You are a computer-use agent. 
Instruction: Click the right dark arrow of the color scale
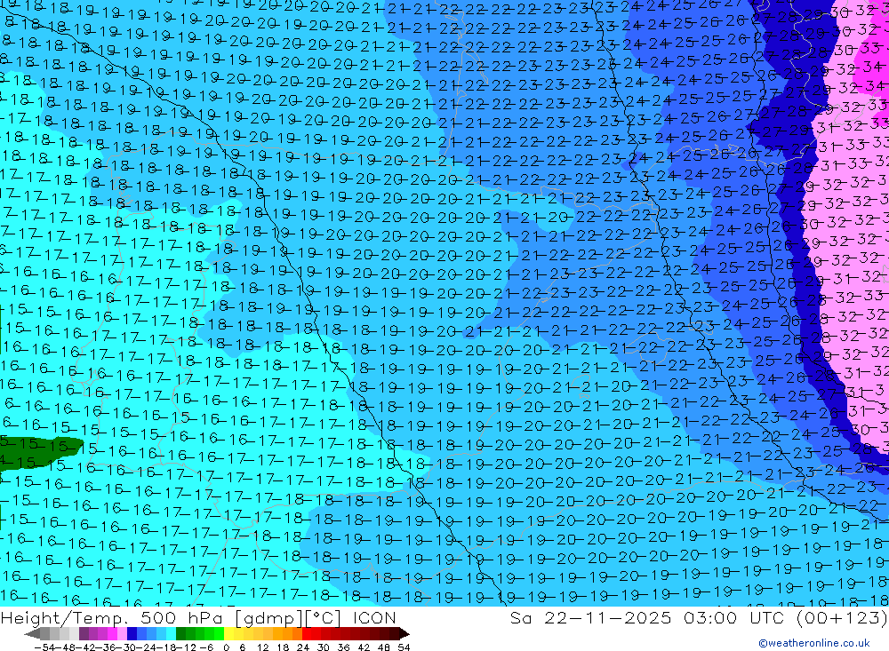(x=404, y=634)
